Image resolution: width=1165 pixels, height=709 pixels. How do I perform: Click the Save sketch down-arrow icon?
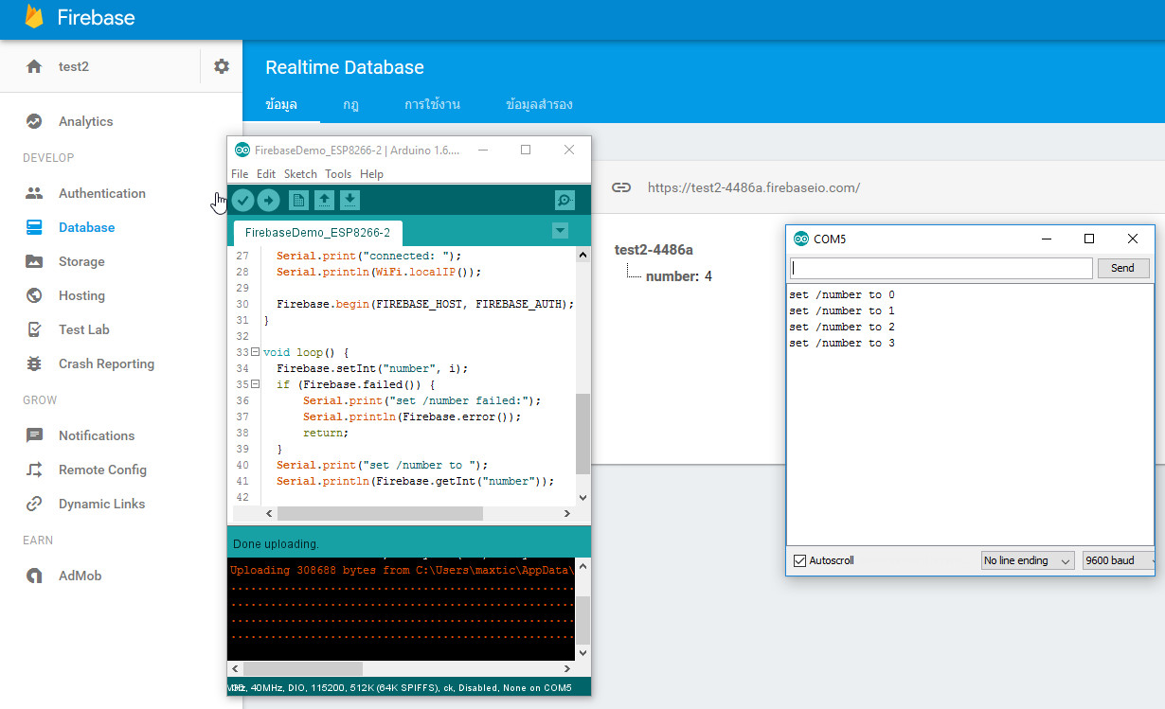tap(349, 200)
